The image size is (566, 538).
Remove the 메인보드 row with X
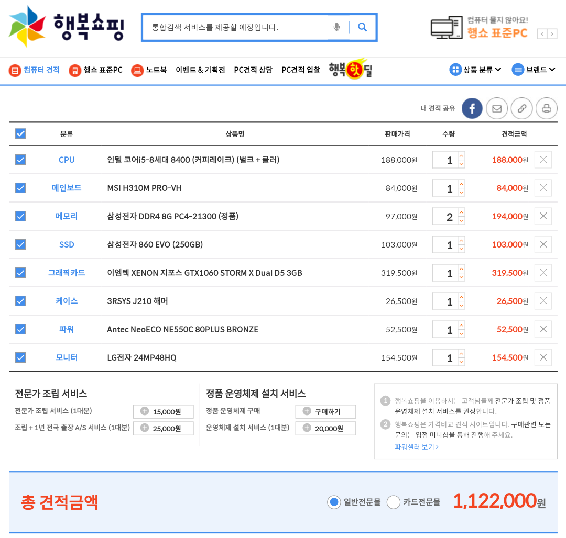pos(543,188)
